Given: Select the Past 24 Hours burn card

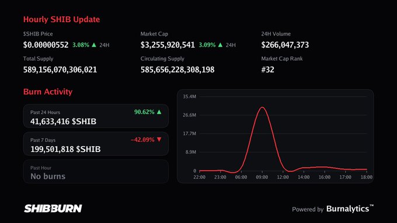Looking at the screenshot, I should 96,116.
